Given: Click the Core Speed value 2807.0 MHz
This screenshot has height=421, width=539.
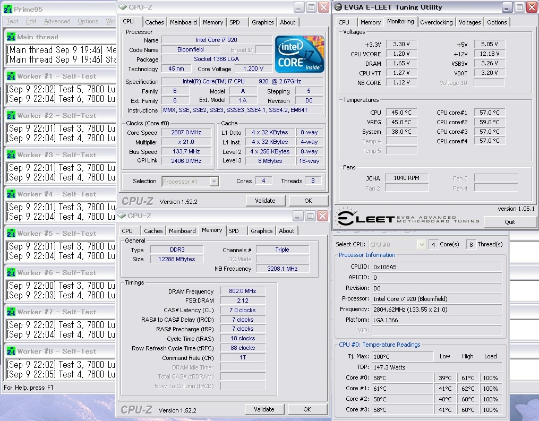Looking at the screenshot, I should pos(186,132).
